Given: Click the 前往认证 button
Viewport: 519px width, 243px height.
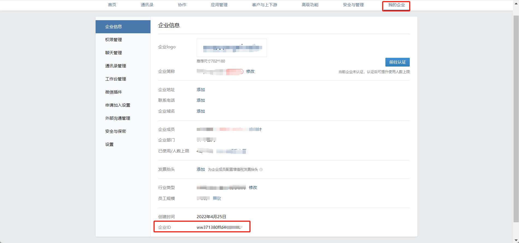Looking at the screenshot, I should [397, 62].
